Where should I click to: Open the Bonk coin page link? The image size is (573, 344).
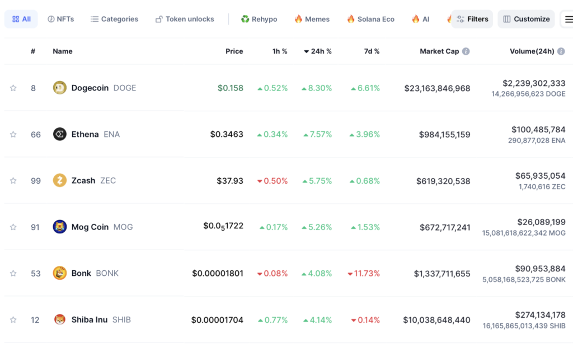click(x=95, y=273)
